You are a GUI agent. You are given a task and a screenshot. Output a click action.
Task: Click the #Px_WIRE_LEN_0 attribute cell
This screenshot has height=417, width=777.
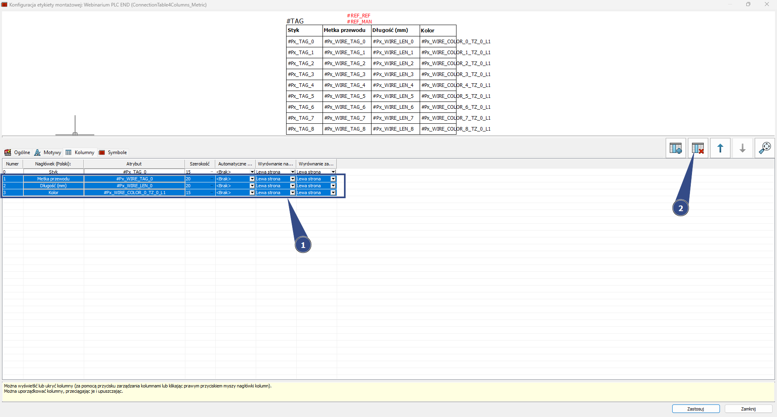click(134, 186)
